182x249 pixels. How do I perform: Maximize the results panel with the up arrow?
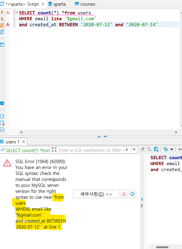tap(99, 137)
